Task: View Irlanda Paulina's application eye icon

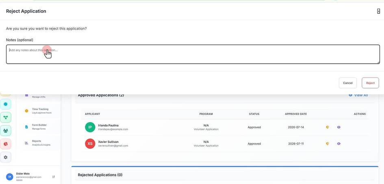Action: click(x=339, y=127)
